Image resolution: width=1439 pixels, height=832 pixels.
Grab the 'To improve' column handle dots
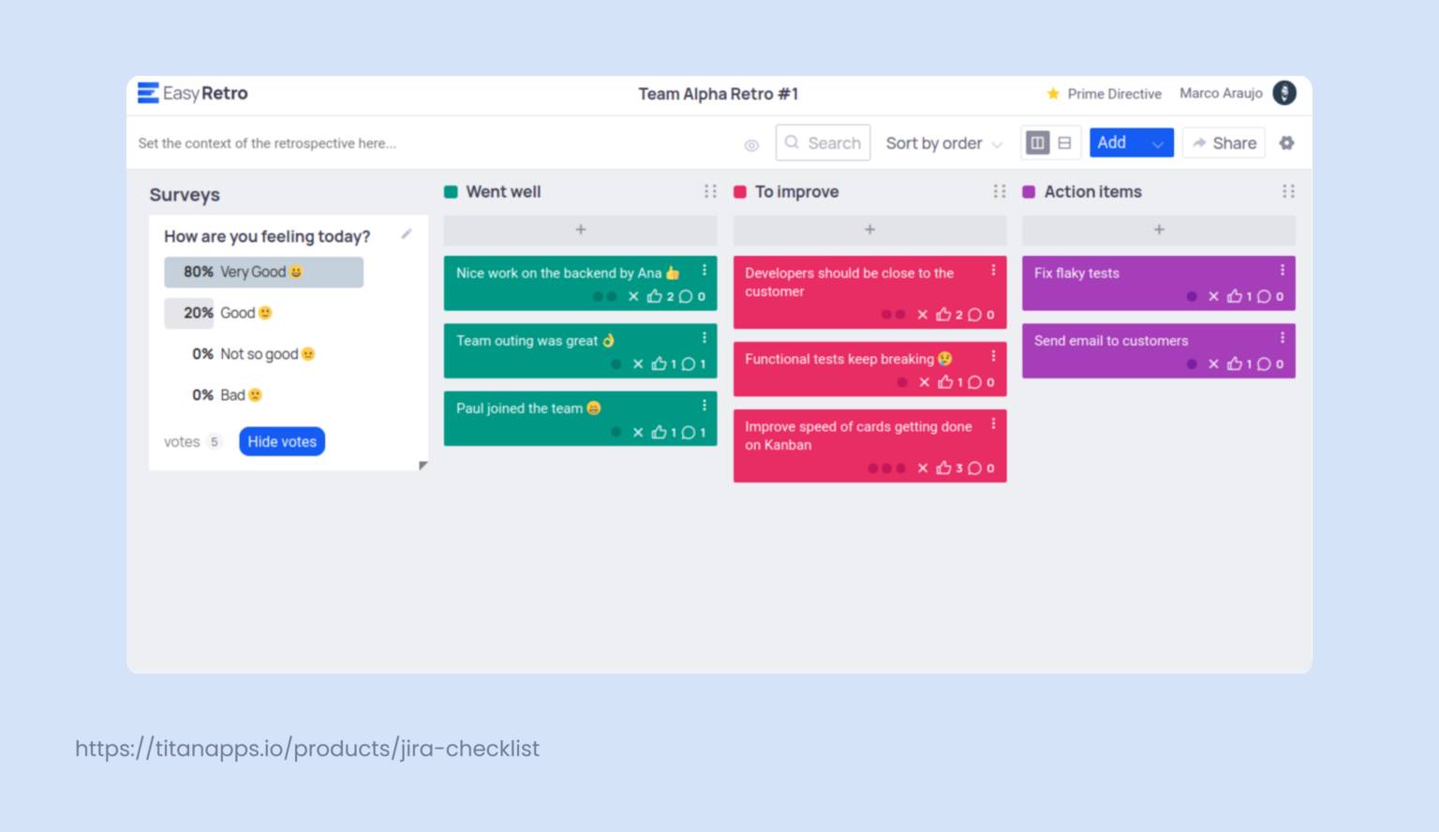coord(1000,191)
